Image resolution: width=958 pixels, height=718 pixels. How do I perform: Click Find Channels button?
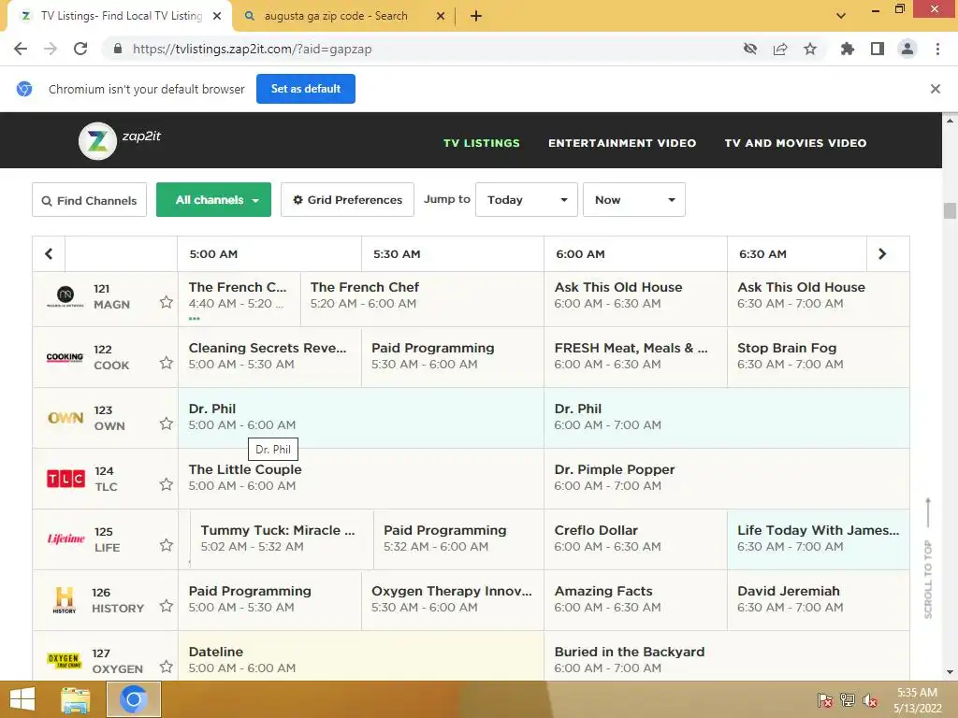point(89,200)
